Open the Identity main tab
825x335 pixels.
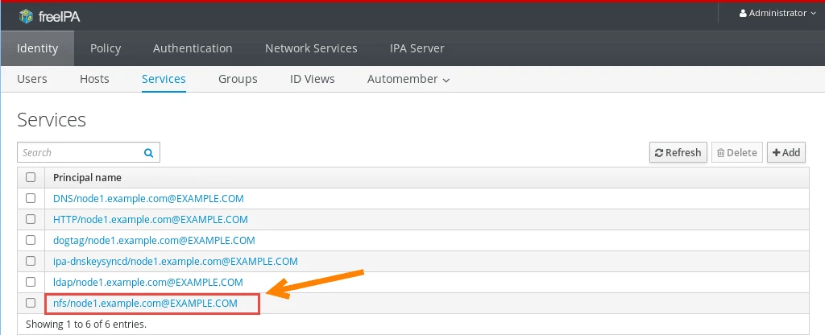click(x=37, y=48)
